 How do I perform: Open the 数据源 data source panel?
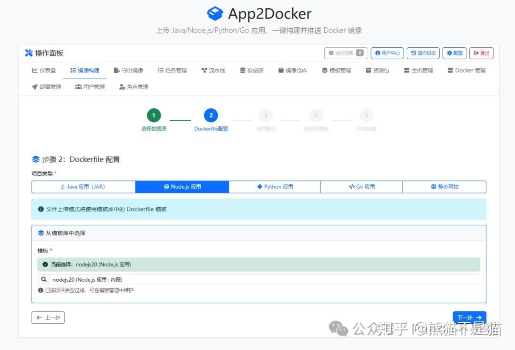(x=252, y=70)
